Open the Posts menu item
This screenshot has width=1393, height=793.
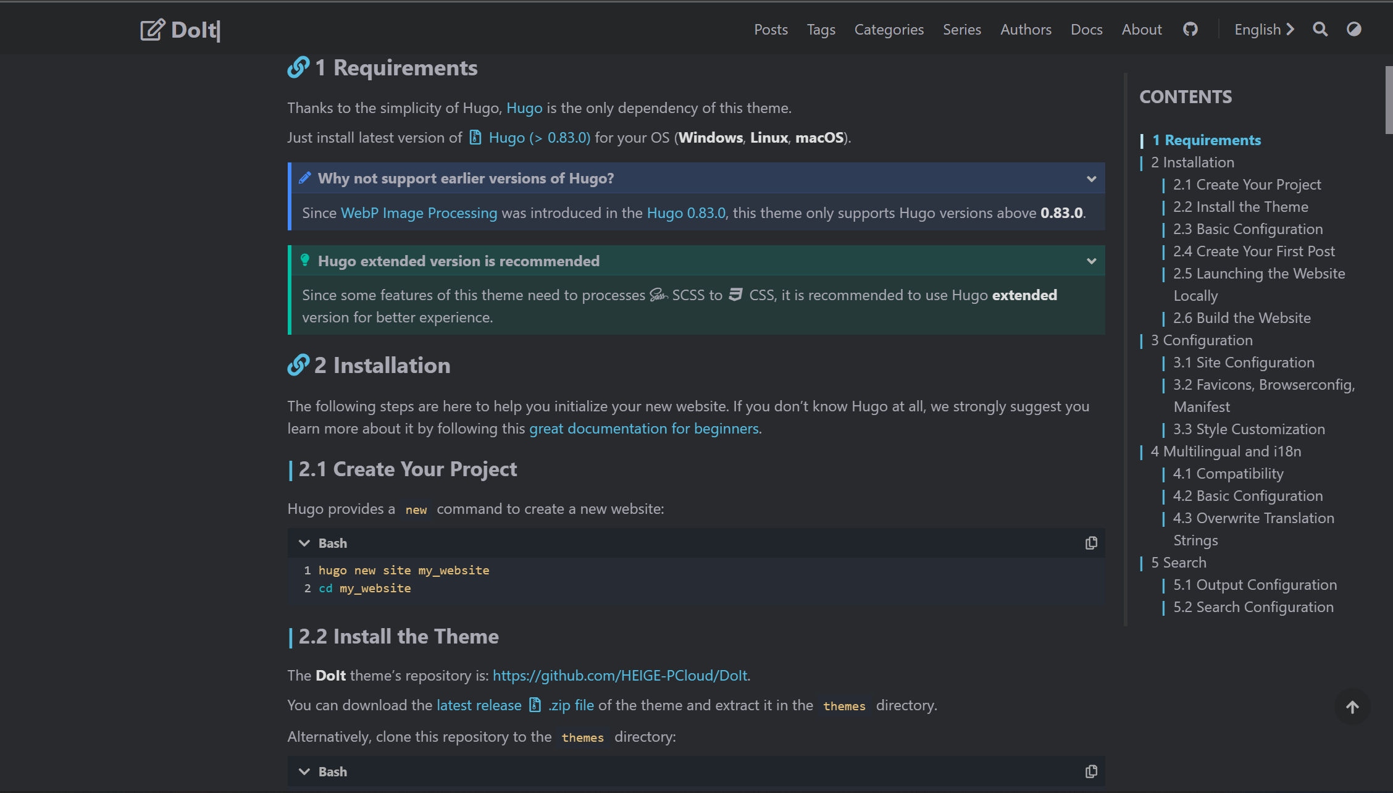771,28
